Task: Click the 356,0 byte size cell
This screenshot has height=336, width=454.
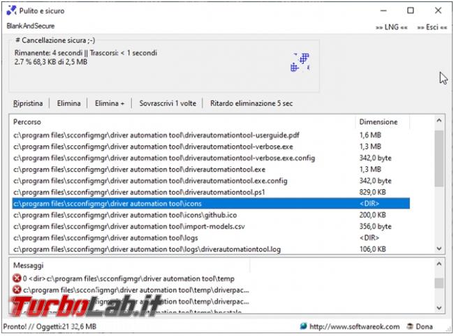Action: 375,226
